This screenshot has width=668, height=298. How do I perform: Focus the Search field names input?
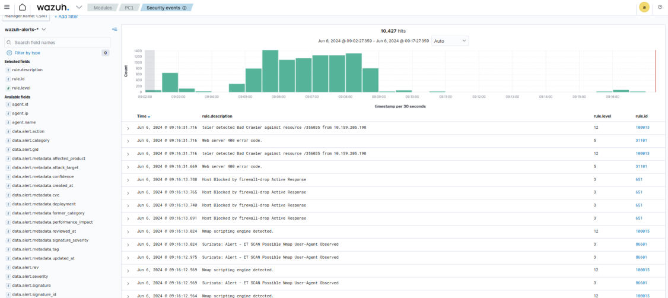(57, 43)
